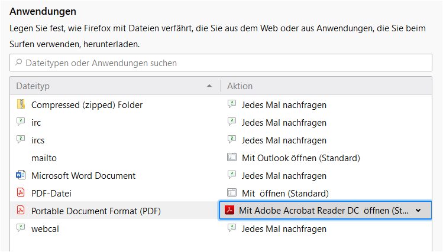The width and height of the screenshot is (443, 252).
Task: Toggle sort order with Dateityp arrow
Action: click(x=209, y=86)
